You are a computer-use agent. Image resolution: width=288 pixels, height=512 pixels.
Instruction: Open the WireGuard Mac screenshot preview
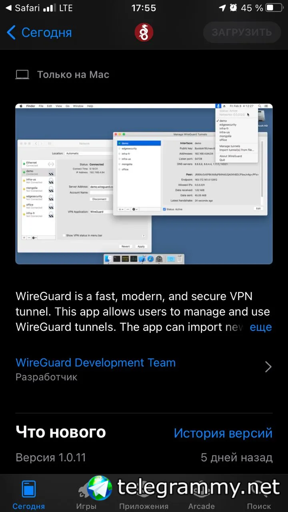tap(144, 184)
